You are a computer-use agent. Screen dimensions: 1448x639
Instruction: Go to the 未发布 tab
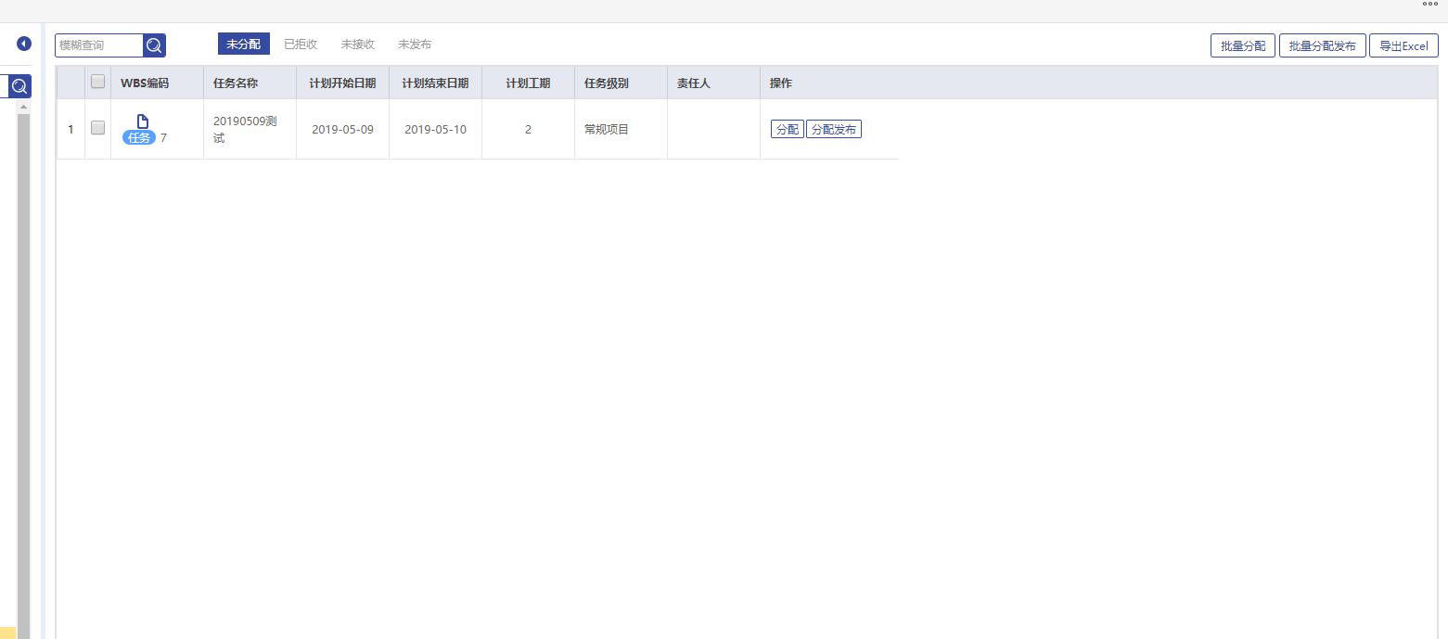(x=415, y=45)
